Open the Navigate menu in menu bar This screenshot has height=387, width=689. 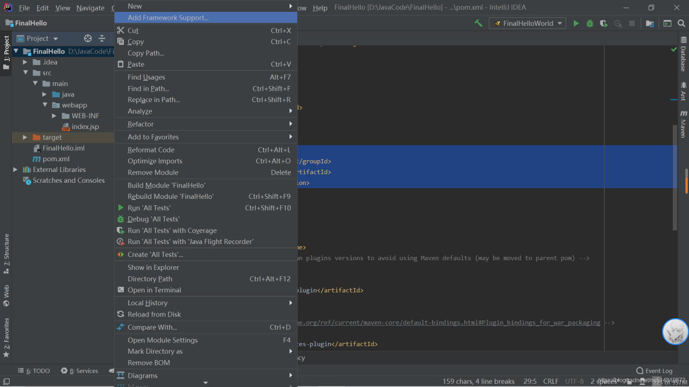click(x=90, y=8)
